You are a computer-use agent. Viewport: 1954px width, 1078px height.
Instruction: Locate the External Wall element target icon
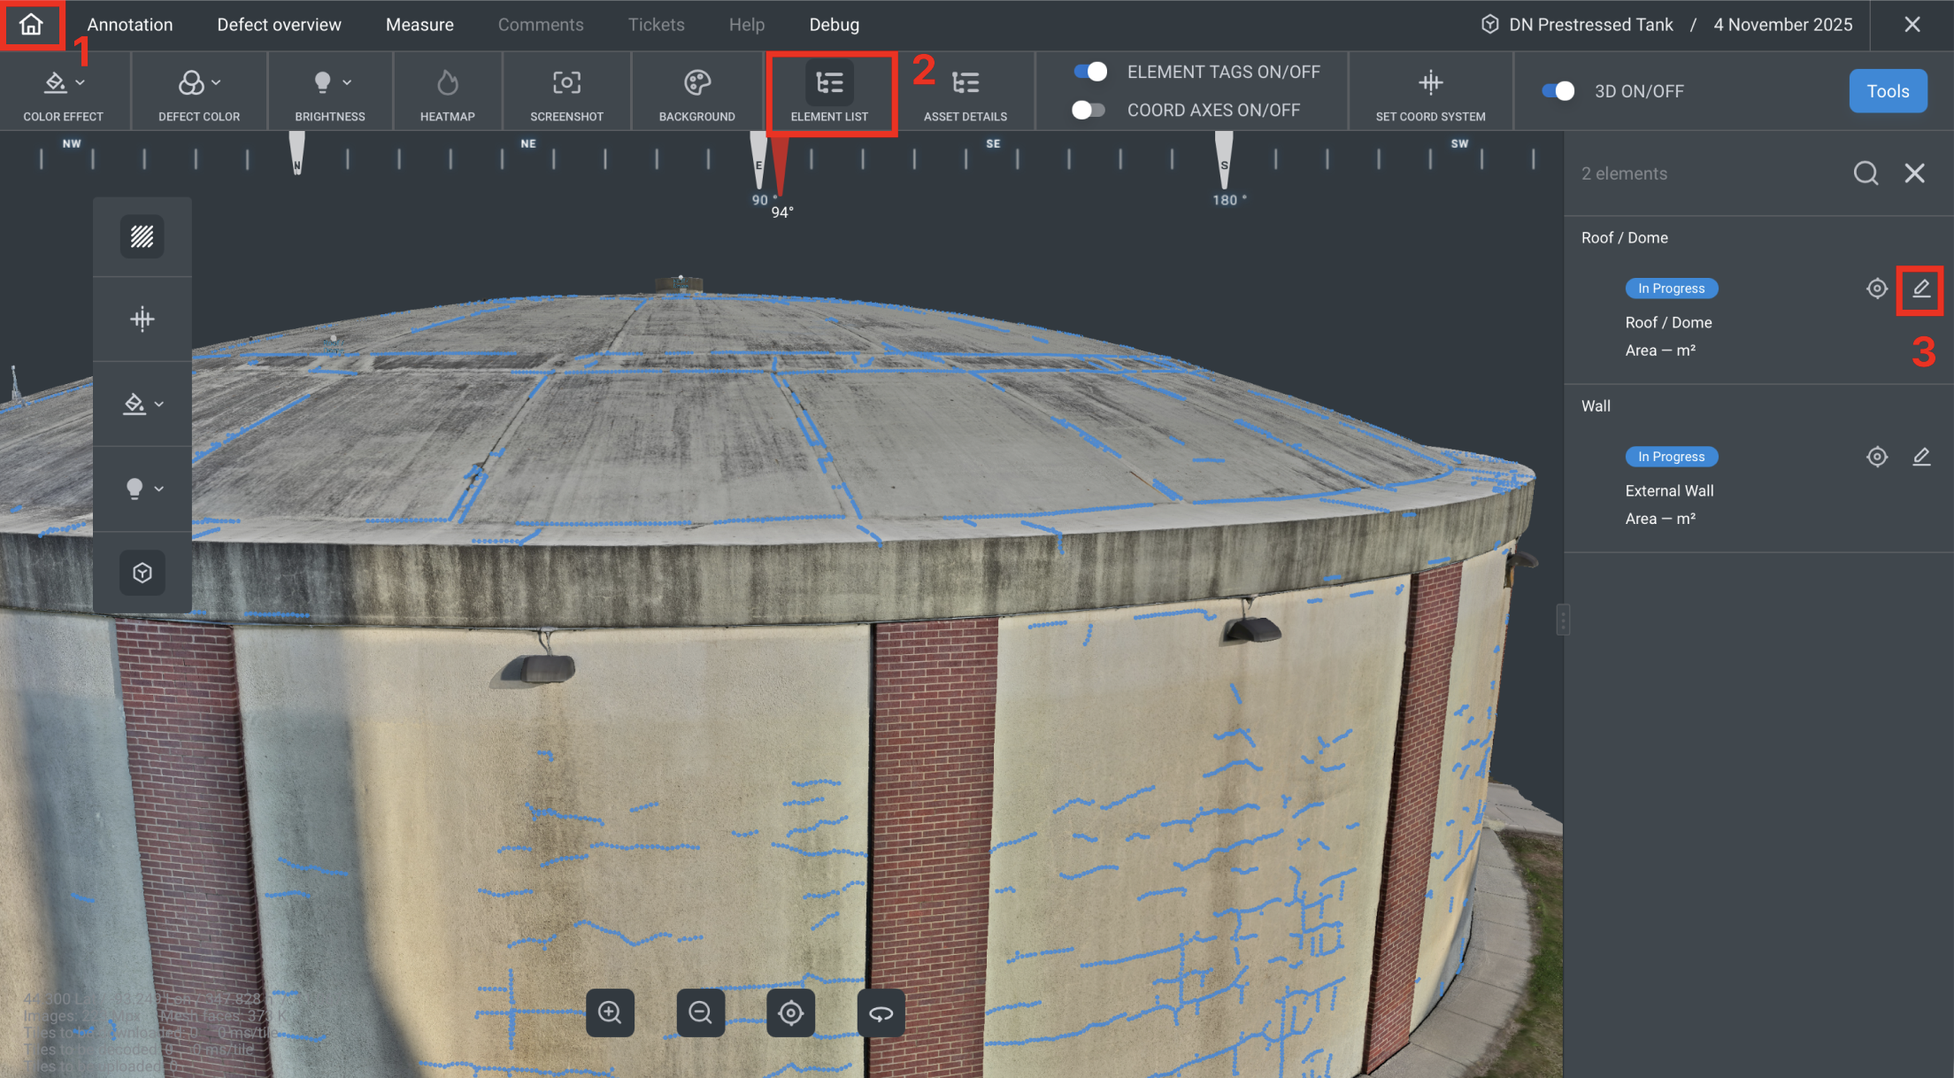click(1876, 457)
